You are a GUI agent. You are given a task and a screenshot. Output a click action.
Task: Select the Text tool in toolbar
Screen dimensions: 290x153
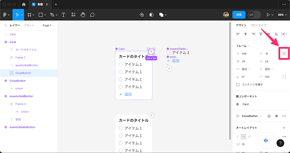point(63,15)
